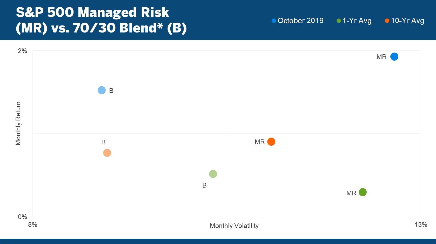Click the MR label beside the blue point
Viewport: 436px width, 244px height.
(x=381, y=57)
